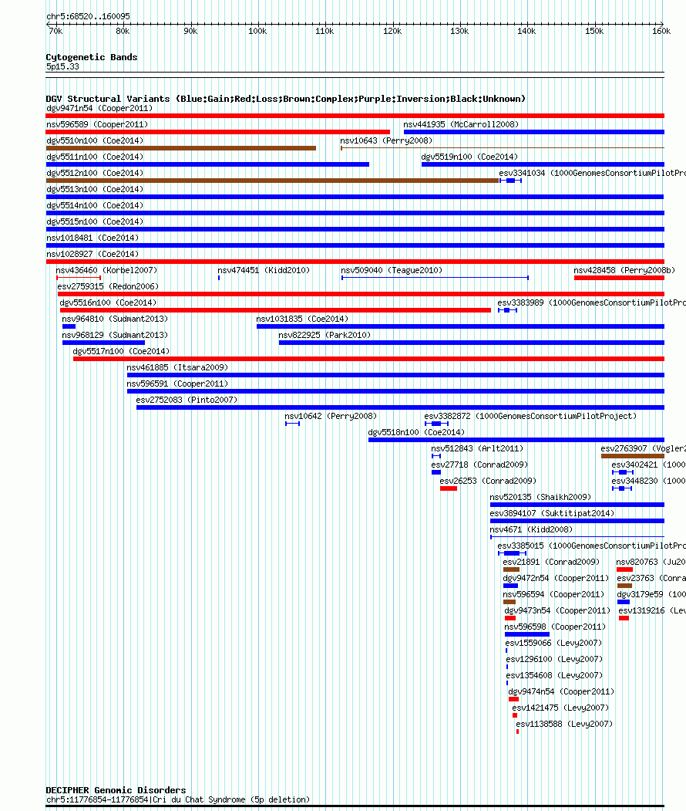Open the esv3894107 (Suktitipat2014) label
Image resolution: width=686 pixels, height=811 pixels.
coord(552,513)
